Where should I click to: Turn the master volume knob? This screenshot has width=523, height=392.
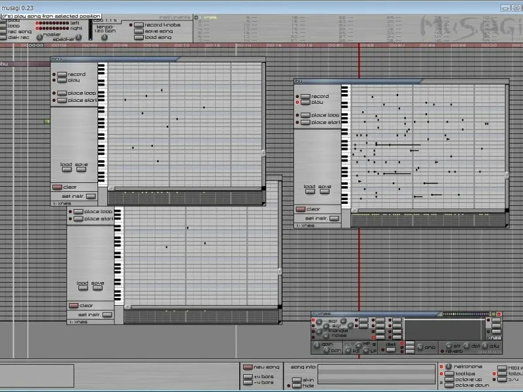coord(40,37)
